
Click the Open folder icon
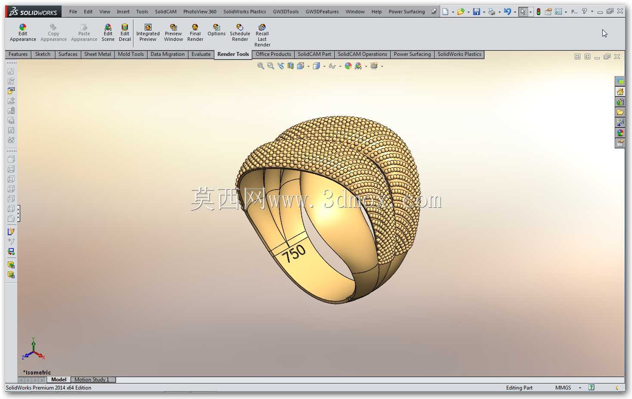tap(461, 12)
